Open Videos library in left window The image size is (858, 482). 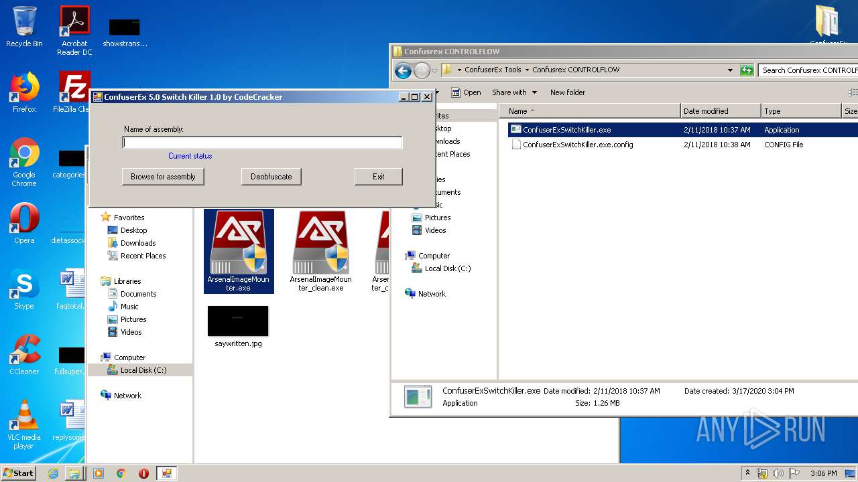coord(125,332)
